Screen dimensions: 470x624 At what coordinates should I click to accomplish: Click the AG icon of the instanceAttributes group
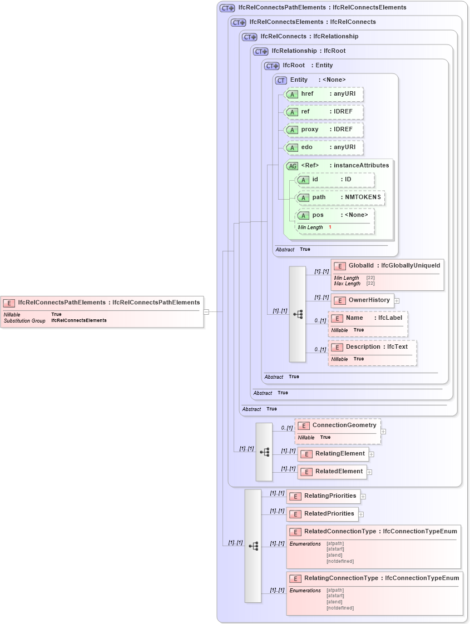[x=291, y=165]
